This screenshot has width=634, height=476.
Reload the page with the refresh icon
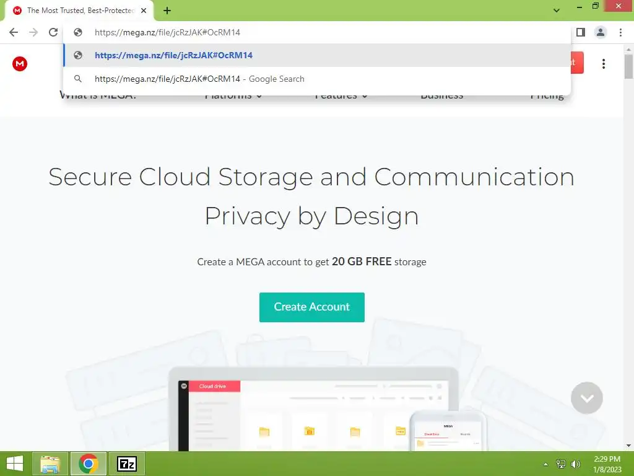[x=53, y=32]
